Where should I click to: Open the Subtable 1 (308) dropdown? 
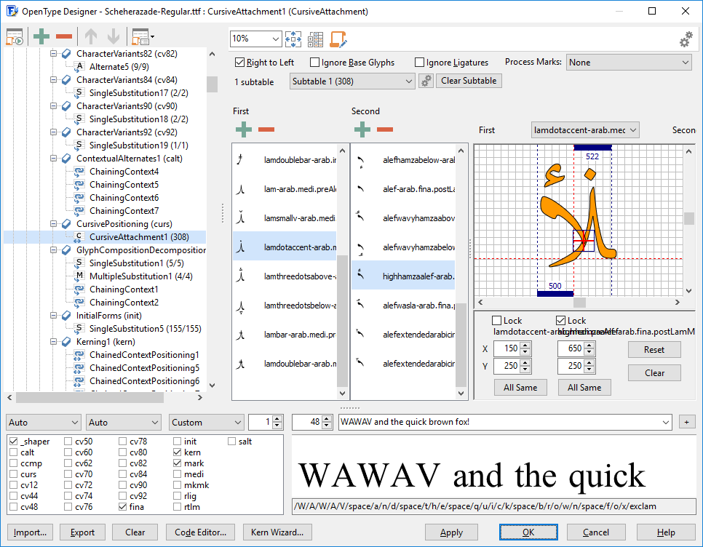[352, 81]
